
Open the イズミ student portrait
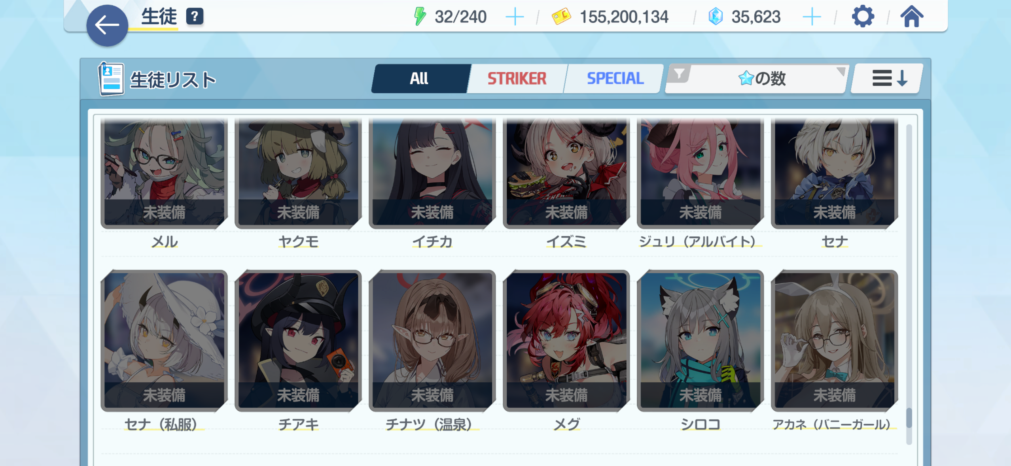point(566,173)
